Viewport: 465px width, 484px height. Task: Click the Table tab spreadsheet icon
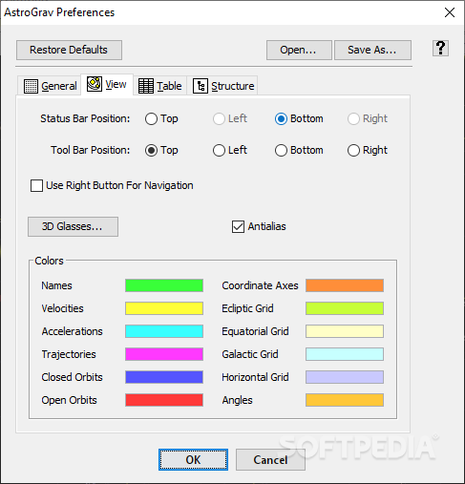[146, 86]
